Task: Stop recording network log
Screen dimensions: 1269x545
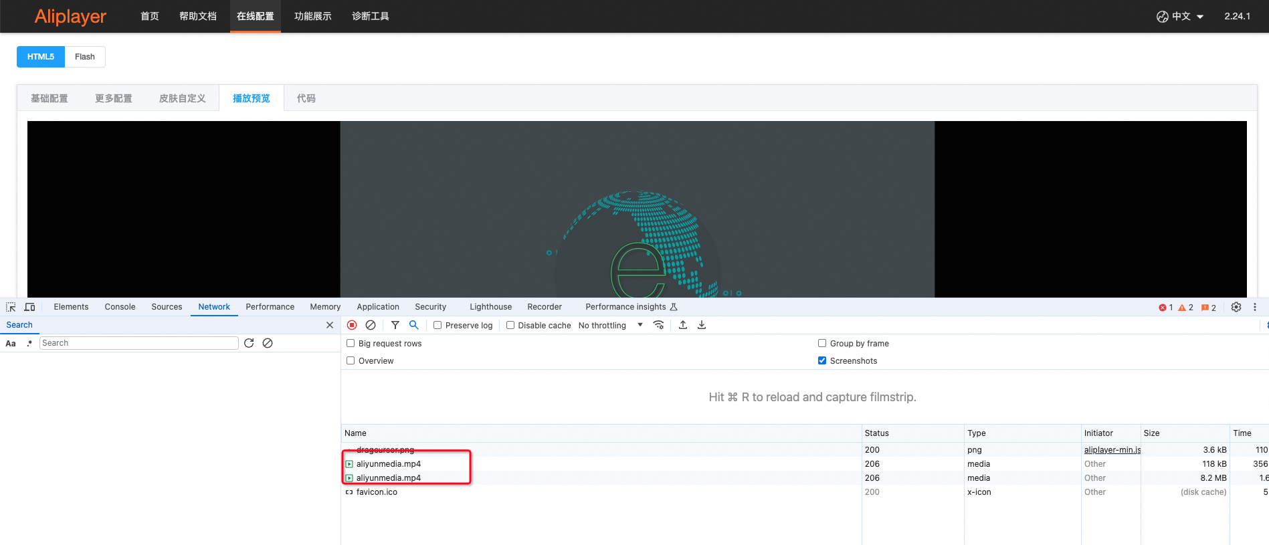Action: point(352,325)
